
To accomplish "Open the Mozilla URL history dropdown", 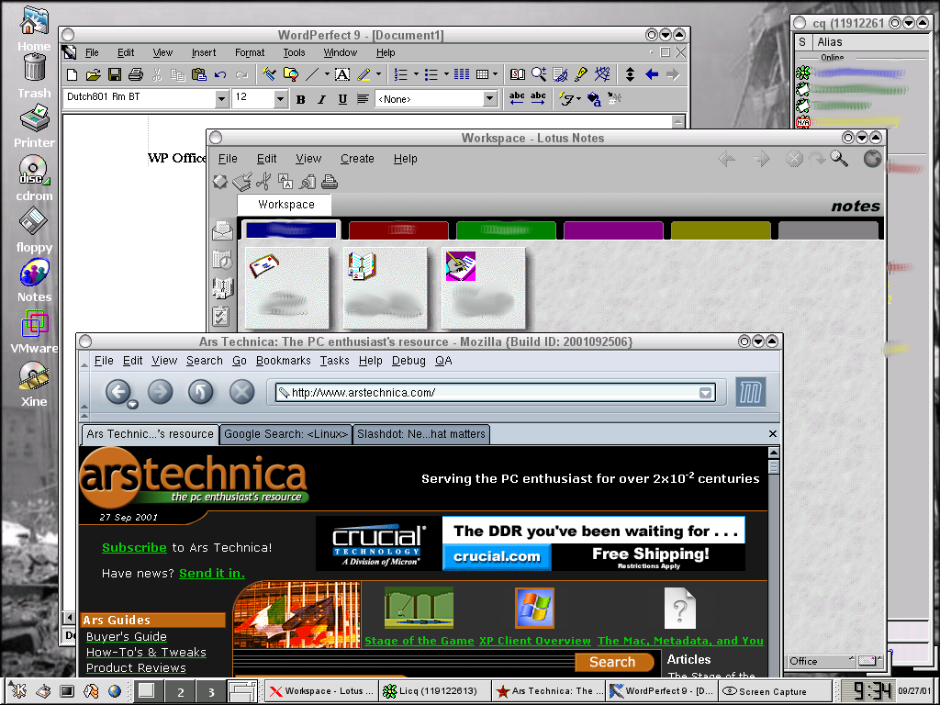I will (x=706, y=393).
